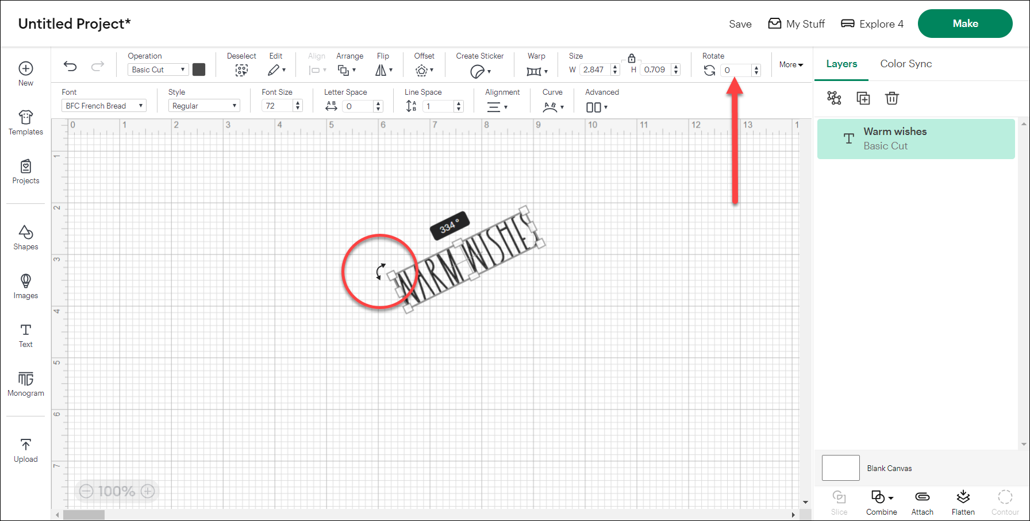The height and width of the screenshot is (521, 1030).
Task: Click the Undo arrow icon
Action: [70, 67]
